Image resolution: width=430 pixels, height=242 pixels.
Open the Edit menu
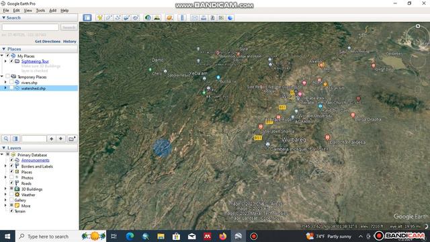tap(16, 11)
